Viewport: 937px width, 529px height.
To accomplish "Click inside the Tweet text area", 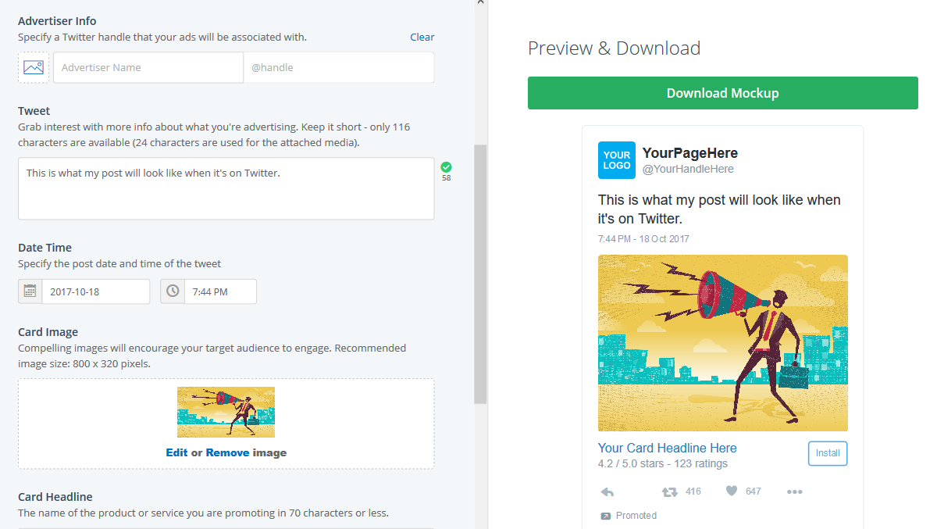I will tap(226, 188).
